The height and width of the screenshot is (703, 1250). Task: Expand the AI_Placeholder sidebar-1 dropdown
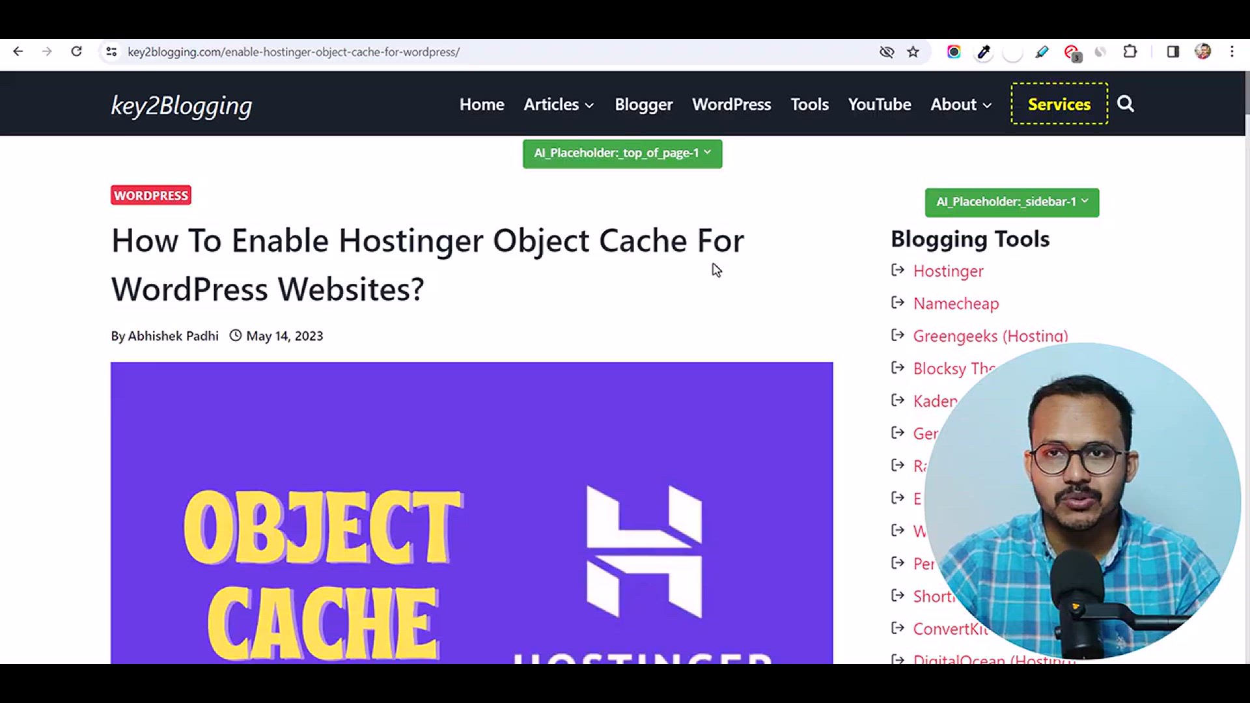1012,202
